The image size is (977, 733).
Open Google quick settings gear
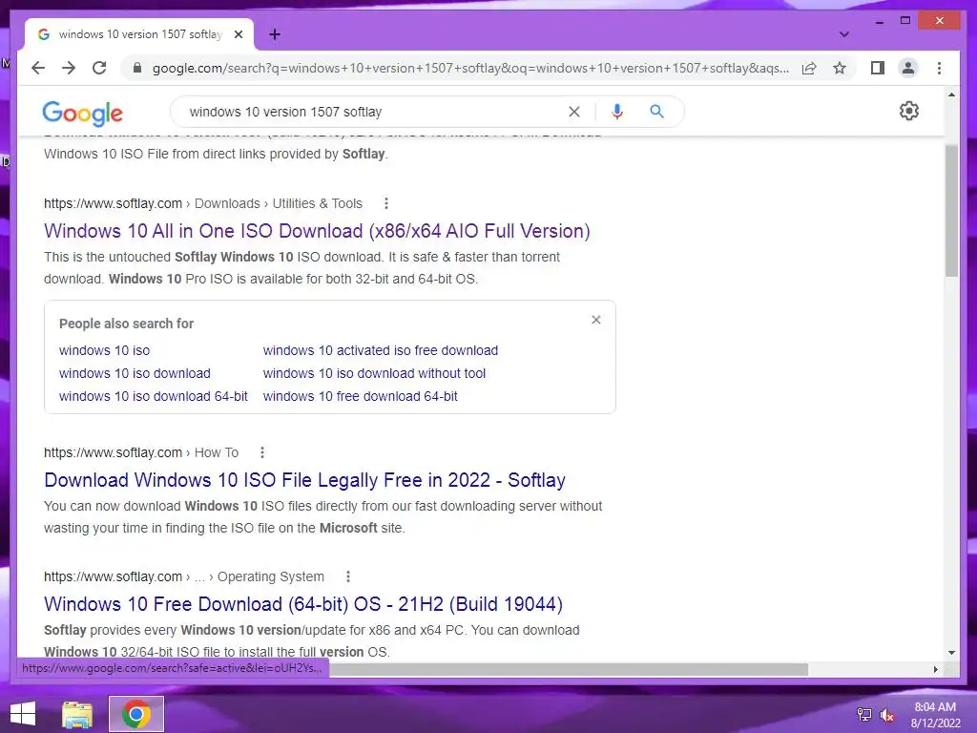click(x=909, y=111)
